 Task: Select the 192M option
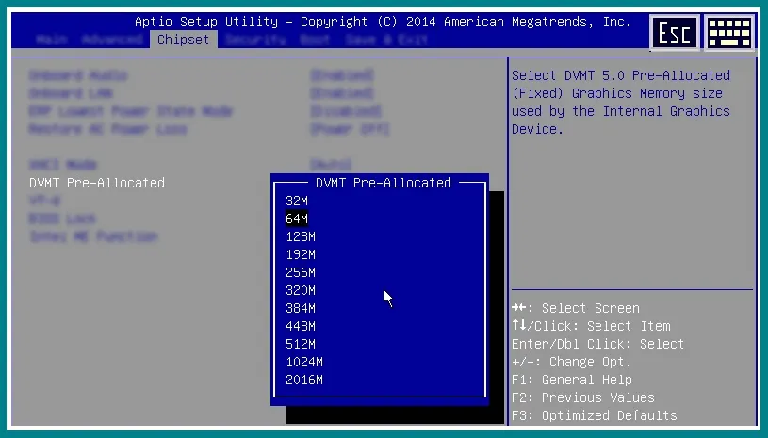(301, 254)
